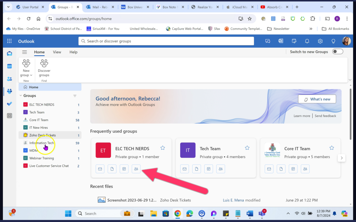Open People from the left rail
Screen dimensions: 356x222
pos(9,79)
